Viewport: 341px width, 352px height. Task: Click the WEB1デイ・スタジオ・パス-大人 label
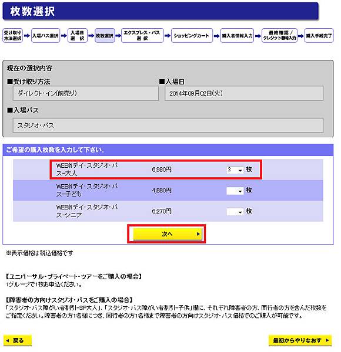tap(87, 170)
